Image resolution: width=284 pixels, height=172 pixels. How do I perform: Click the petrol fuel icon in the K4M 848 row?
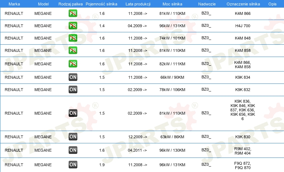click(73, 38)
